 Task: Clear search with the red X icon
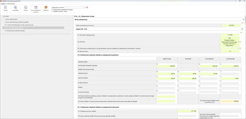(x=87, y=7)
